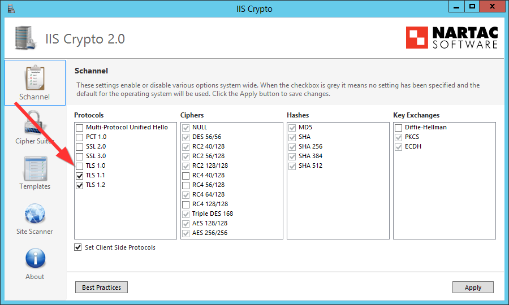The height and width of the screenshot is (305, 509).
Task: Toggle the SHA 384 hash checkbox
Action: pyautogui.click(x=292, y=156)
